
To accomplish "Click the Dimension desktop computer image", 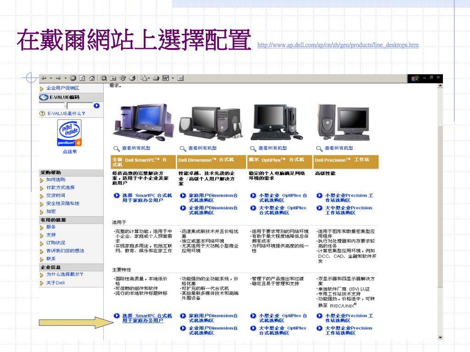I will [x=211, y=124].
